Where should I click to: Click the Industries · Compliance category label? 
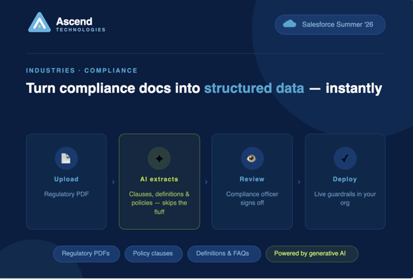81,71
